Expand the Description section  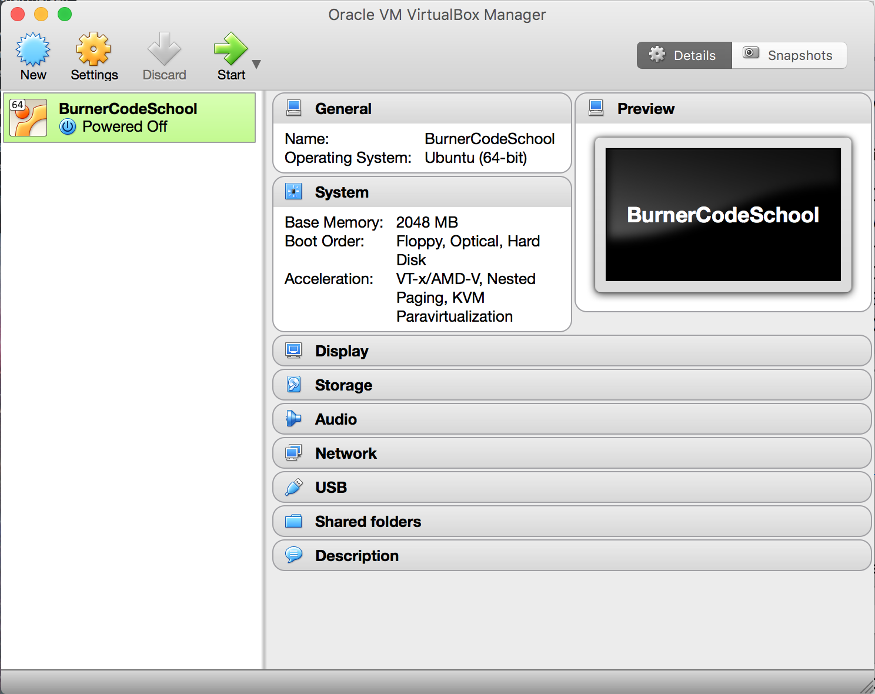tap(572, 556)
